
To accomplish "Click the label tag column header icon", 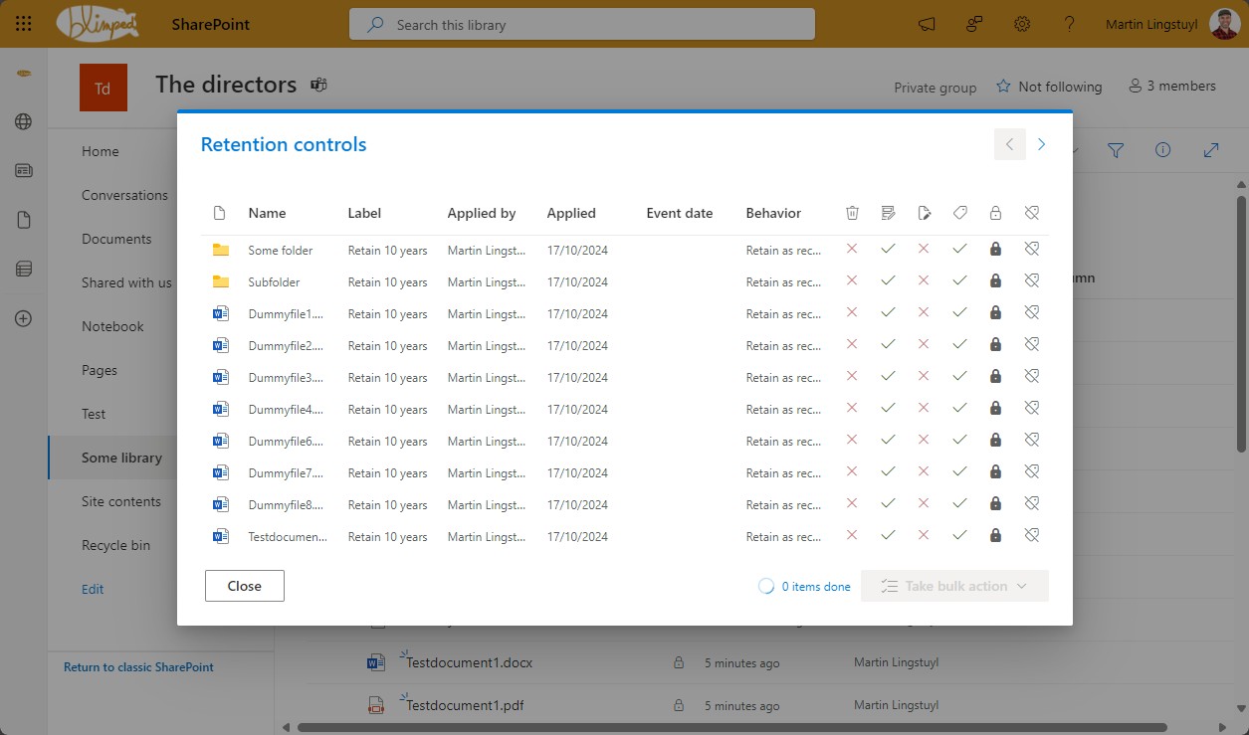I will point(959,213).
